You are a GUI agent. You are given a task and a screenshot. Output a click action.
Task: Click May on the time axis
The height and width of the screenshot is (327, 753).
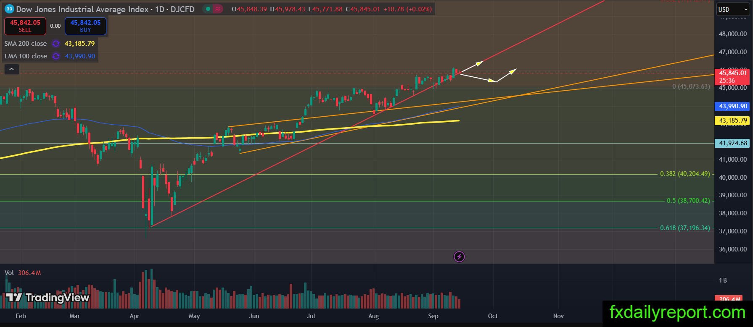click(194, 316)
